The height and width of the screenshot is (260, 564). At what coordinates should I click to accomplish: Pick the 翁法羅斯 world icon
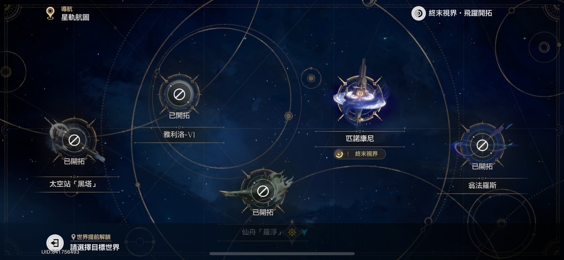click(482, 145)
